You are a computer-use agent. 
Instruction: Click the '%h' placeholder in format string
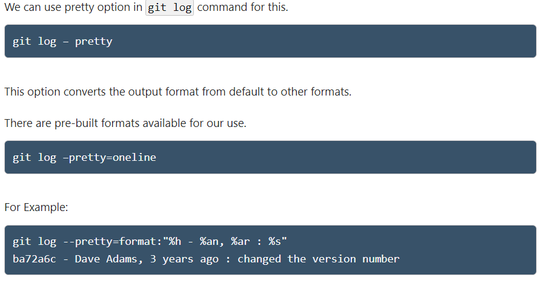click(x=175, y=242)
